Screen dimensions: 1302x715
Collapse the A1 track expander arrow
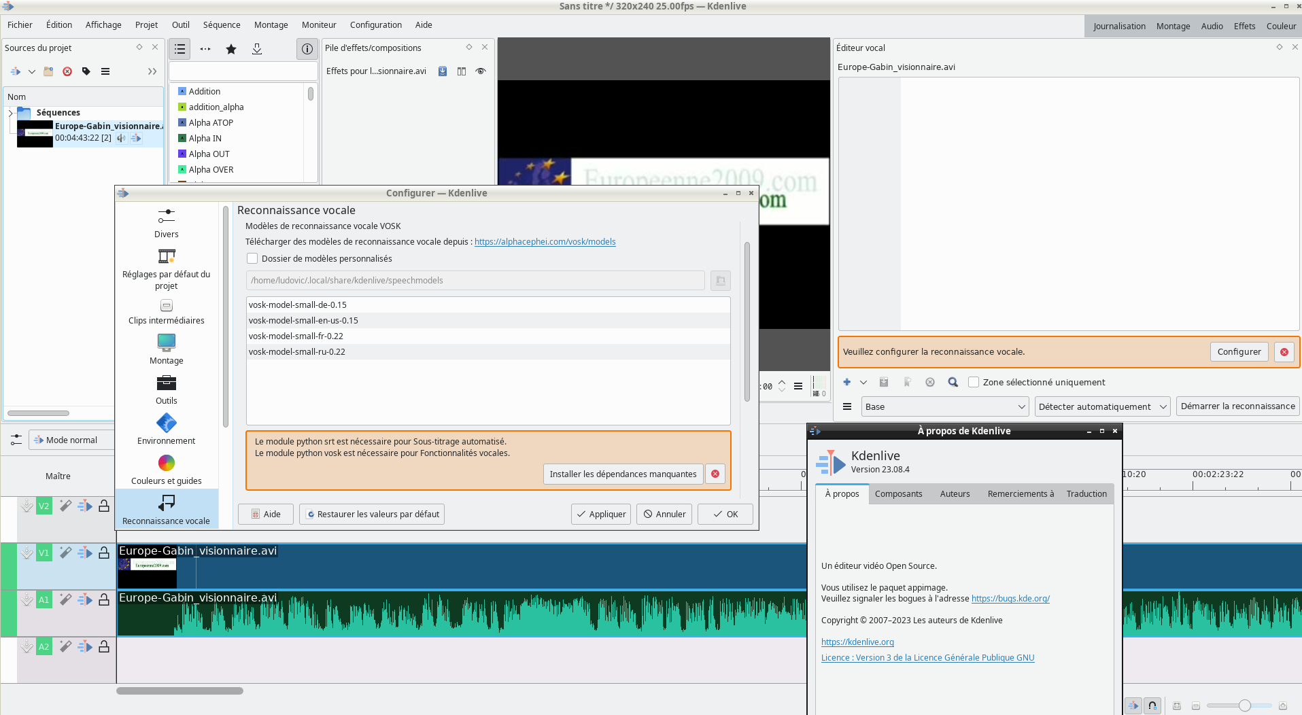point(27,599)
